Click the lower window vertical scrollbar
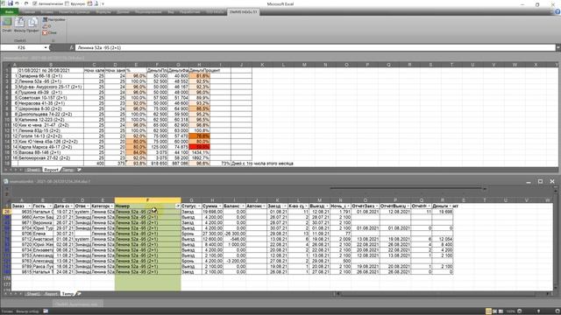 click(x=556, y=240)
